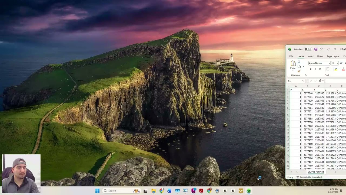The height and width of the screenshot is (195, 346).
Task: Increase font size with the large A icon
Action: point(341,63)
